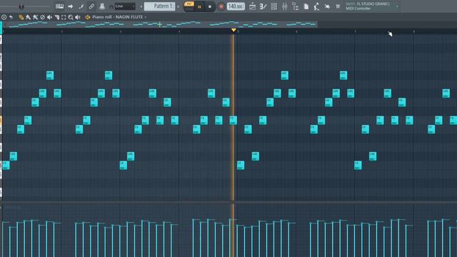Switch PAT/SONG mode toggle
The height and width of the screenshot is (257, 457).
click(189, 6)
